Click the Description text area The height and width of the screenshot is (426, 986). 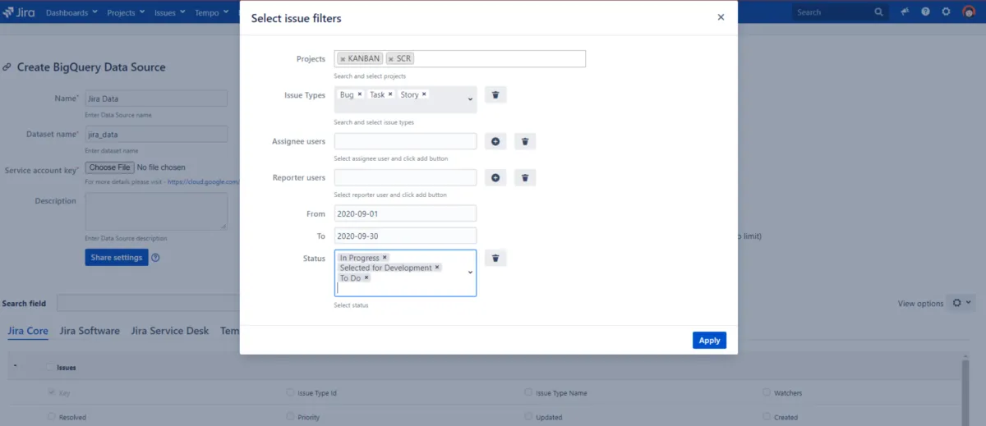coord(156,211)
